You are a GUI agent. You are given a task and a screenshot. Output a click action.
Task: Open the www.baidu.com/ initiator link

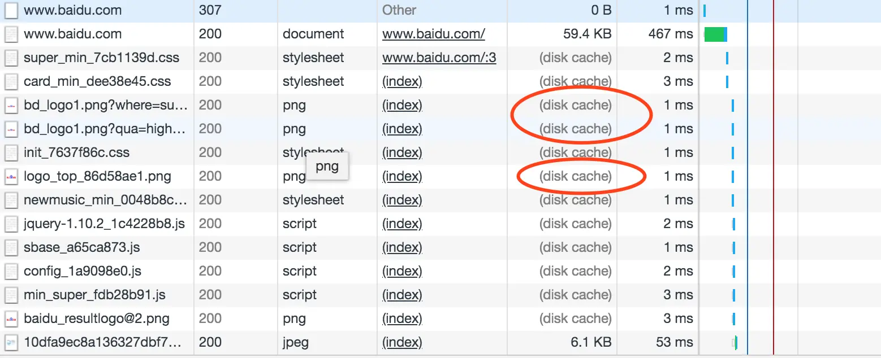[433, 34]
